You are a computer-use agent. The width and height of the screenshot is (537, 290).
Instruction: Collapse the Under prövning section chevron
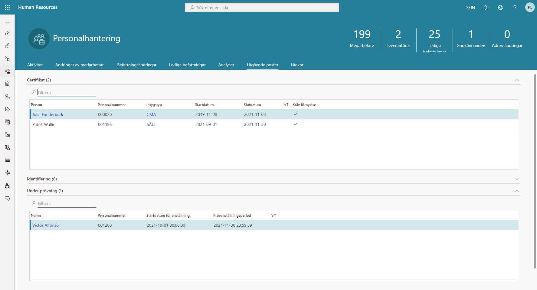[517, 191]
